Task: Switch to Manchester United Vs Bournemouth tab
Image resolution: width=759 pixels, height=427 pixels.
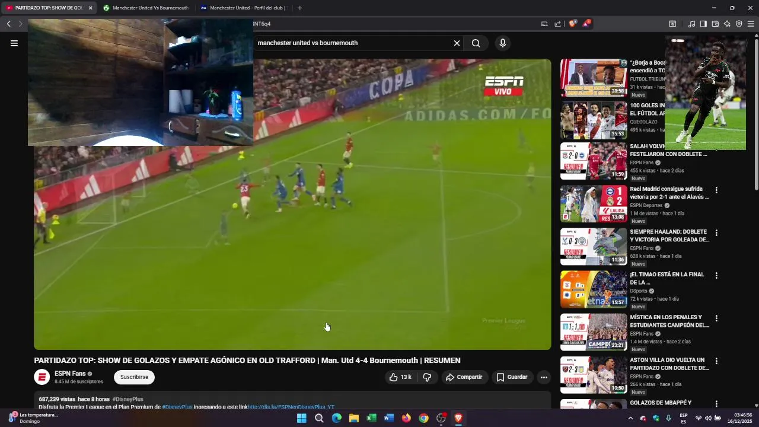Action: 146,8
